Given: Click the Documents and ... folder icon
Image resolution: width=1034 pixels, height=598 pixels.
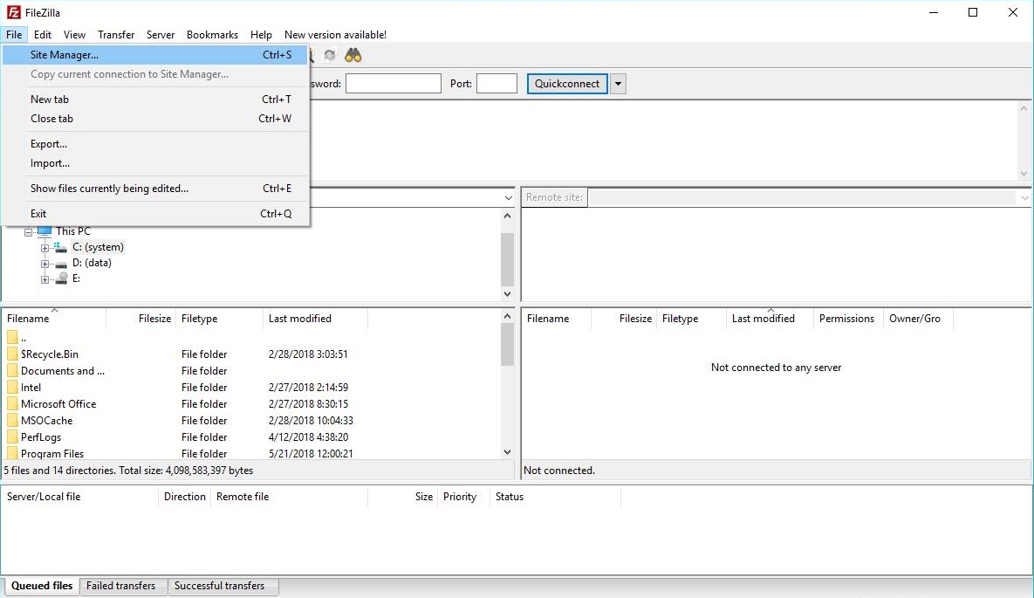Looking at the screenshot, I should pyautogui.click(x=12, y=371).
